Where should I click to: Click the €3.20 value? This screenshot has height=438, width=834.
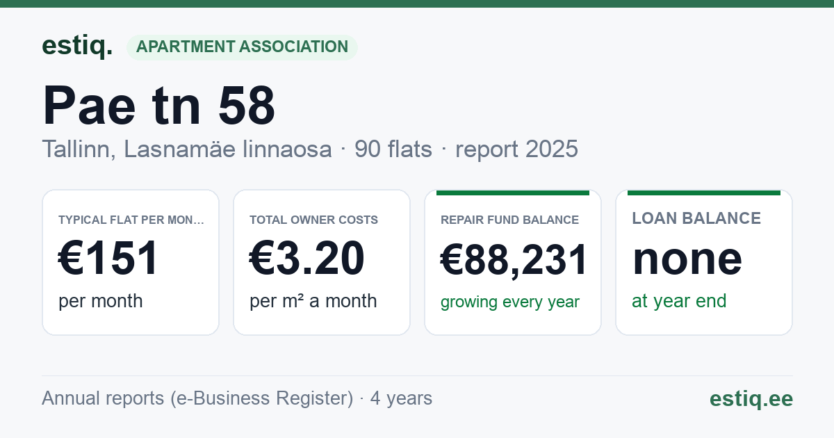pyautogui.click(x=307, y=258)
